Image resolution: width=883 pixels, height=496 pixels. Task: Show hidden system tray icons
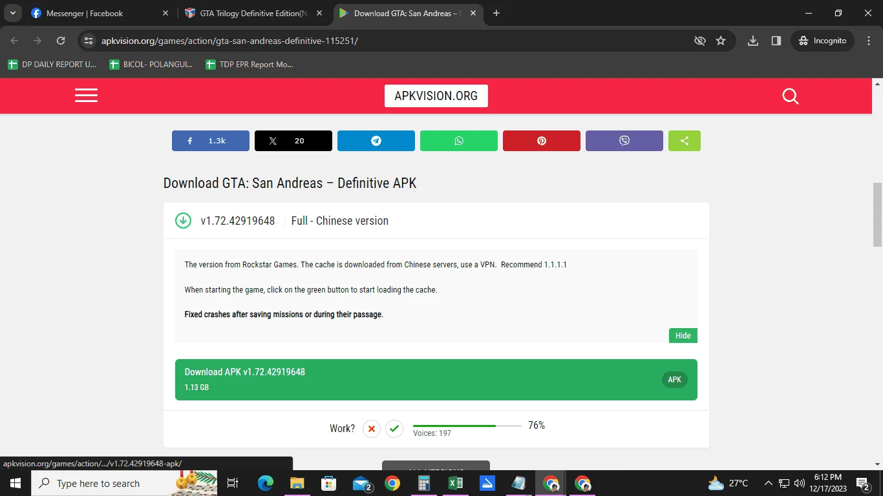point(769,483)
